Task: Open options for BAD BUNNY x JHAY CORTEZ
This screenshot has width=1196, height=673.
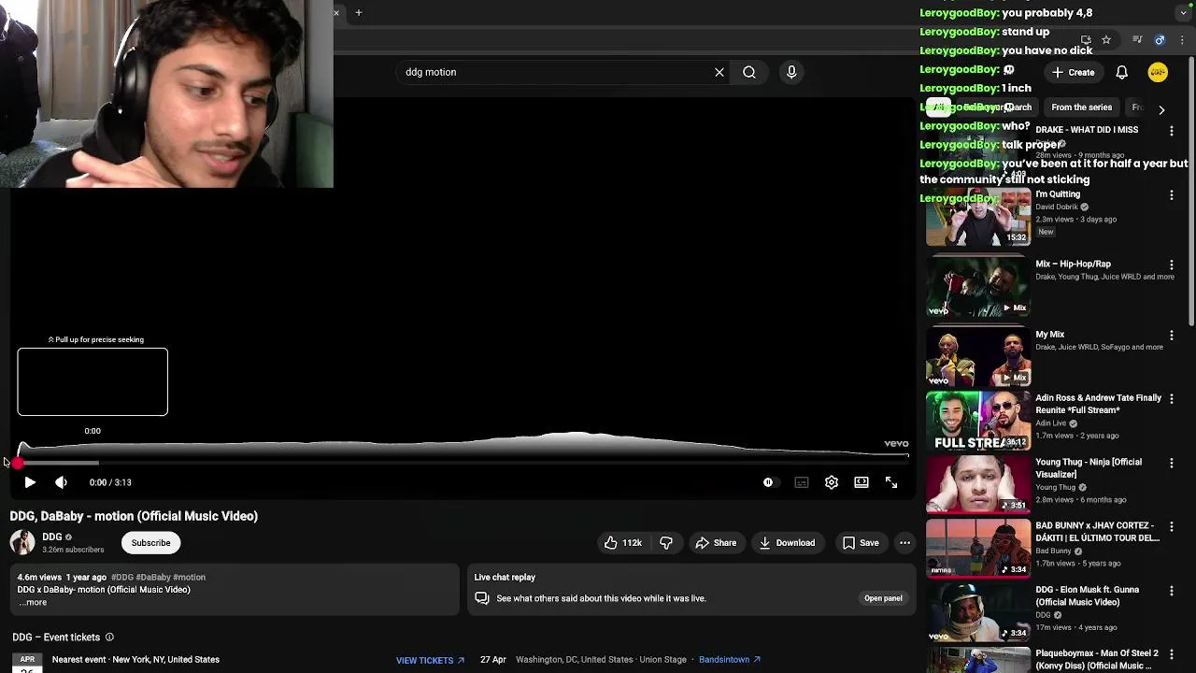Action: [1172, 527]
